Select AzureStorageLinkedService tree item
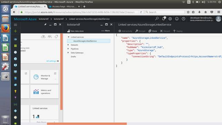 [x=89, y=41]
